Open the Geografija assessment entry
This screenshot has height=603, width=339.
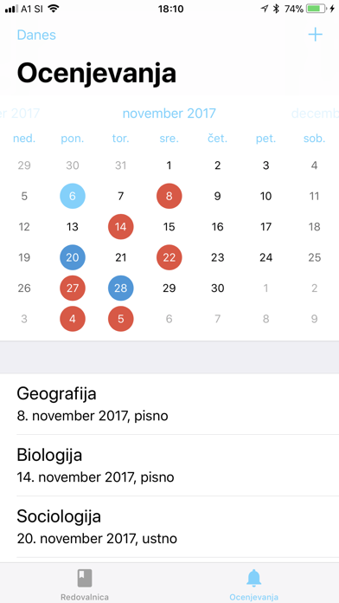169,404
